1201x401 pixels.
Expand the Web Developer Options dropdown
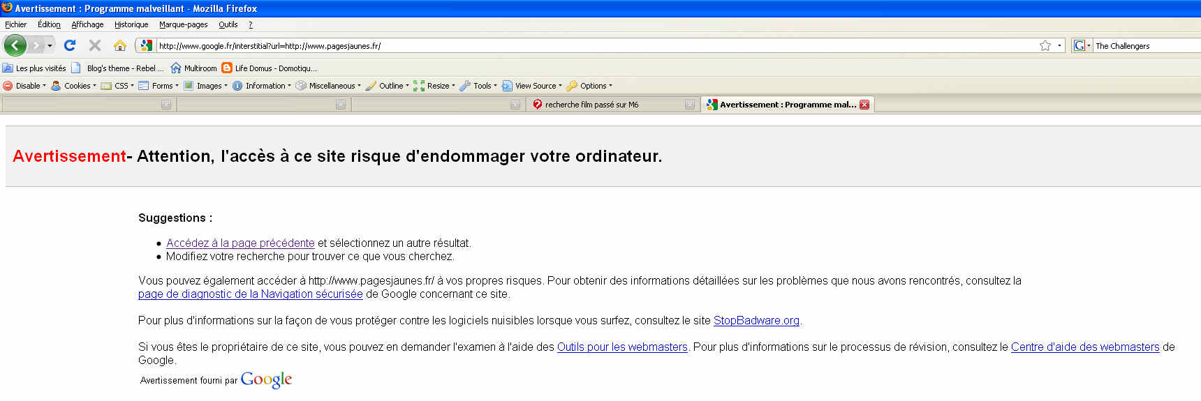click(610, 86)
